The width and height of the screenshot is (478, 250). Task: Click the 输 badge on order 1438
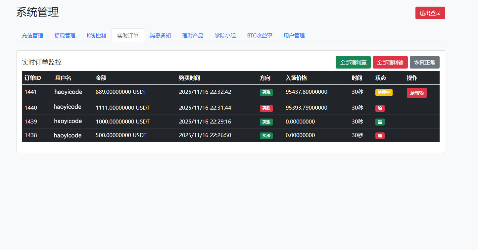coord(380,135)
